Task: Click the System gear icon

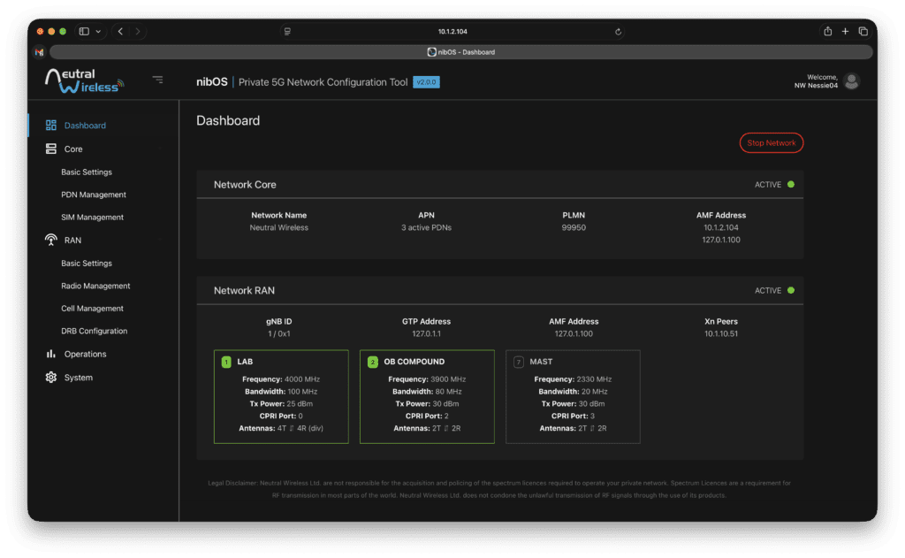Action: [x=51, y=378]
